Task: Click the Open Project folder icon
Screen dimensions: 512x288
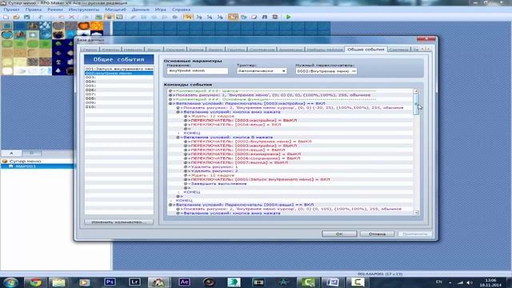Action: (16, 17)
